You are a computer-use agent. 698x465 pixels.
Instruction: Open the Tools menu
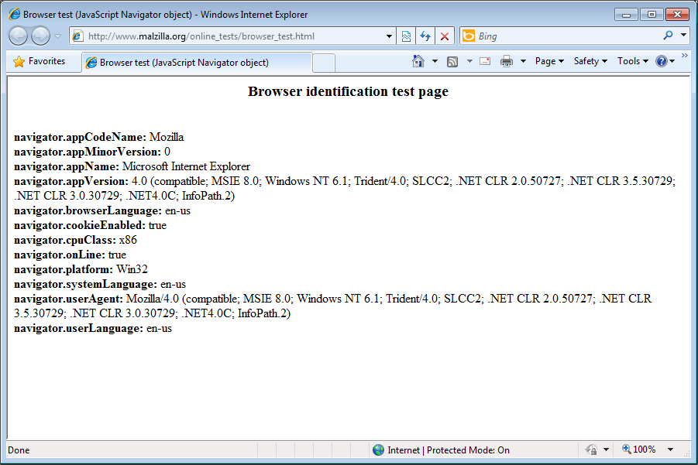tap(633, 61)
